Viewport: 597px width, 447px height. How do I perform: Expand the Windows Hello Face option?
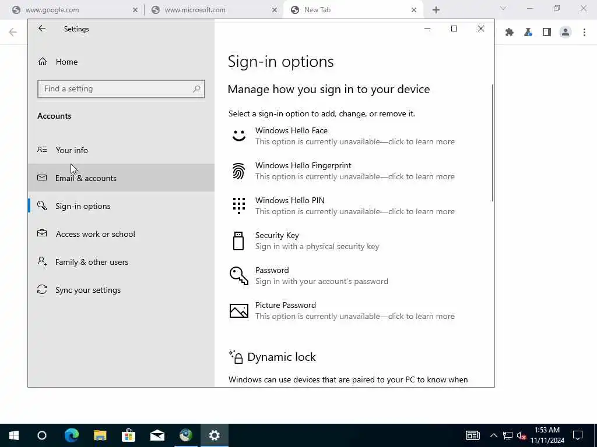[354, 136]
